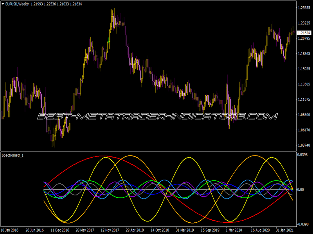The image size is (313, 234).
Task: Click date label 31 Mar 2019
Action: [x=185, y=230]
